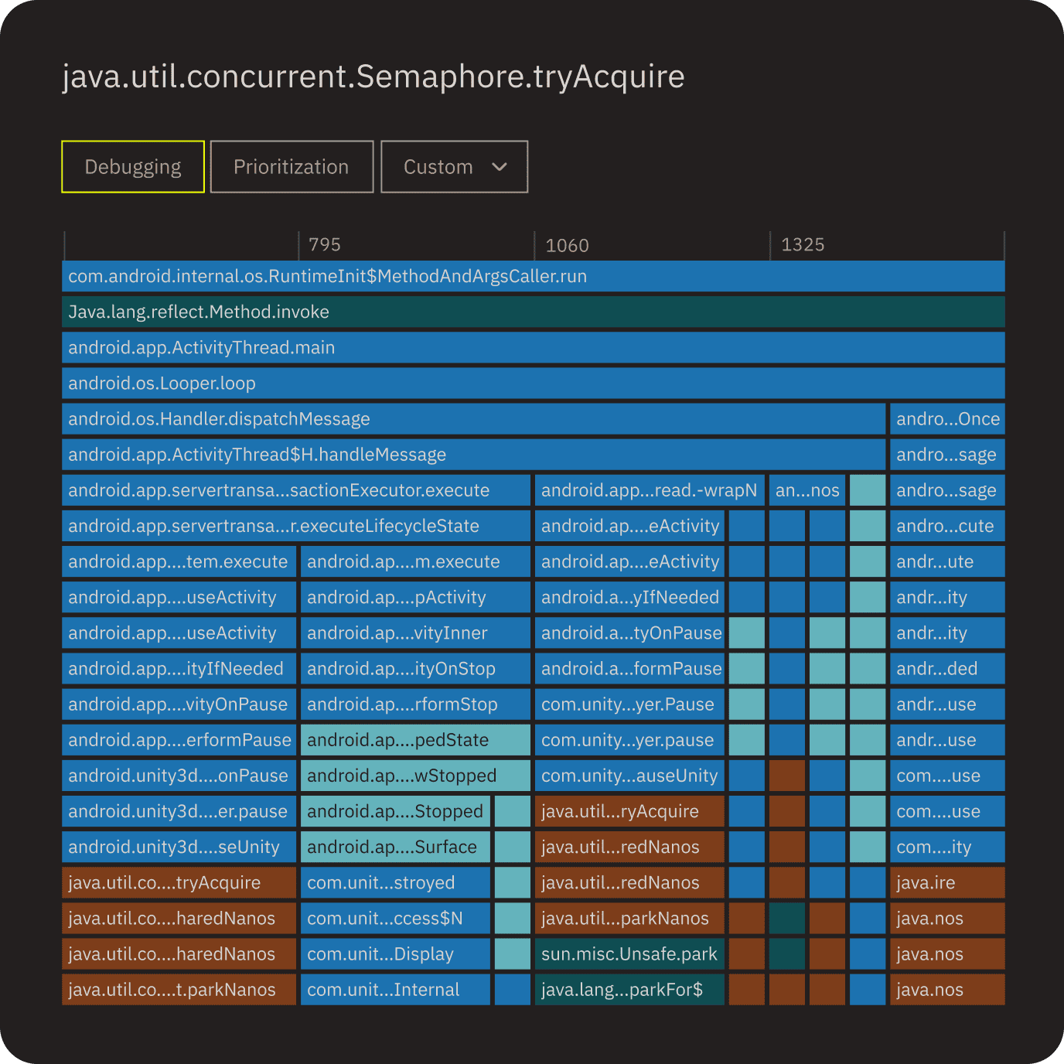This screenshot has height=1064, width=1064.
Task: Click the java.ire frame block
Action: tap(947, 882)
